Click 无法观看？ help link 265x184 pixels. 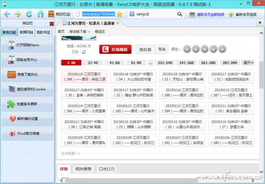pyautogui.click(x=71, y=154)
